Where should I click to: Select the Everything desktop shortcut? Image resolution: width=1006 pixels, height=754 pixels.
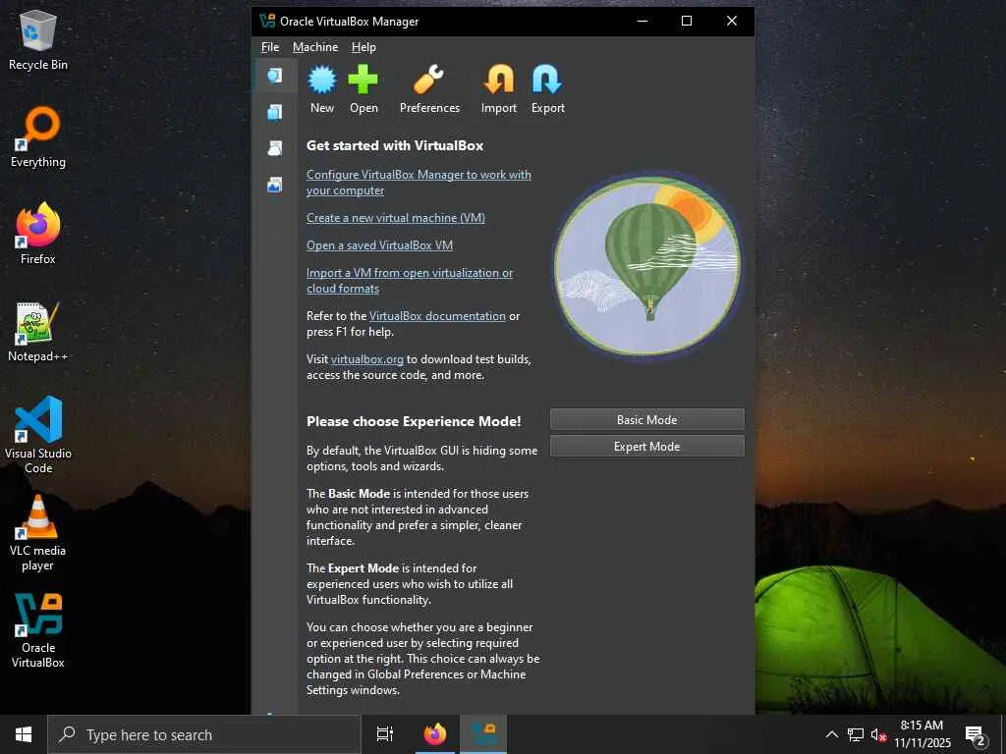point(38,136)
